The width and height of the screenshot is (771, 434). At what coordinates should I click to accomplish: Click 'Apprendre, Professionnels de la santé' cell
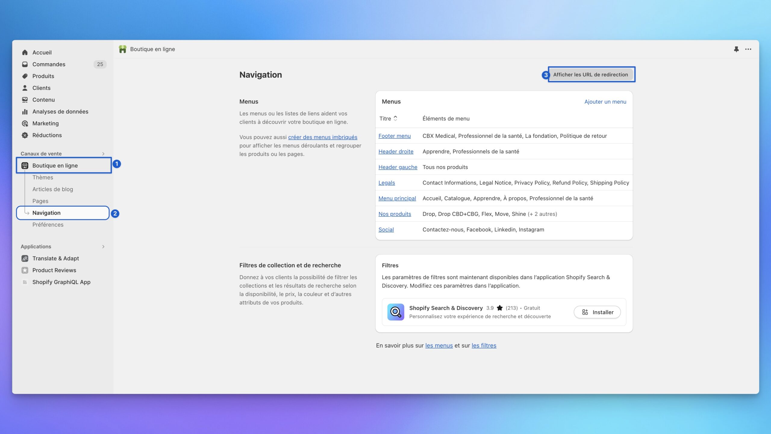(x=471, y=152)
